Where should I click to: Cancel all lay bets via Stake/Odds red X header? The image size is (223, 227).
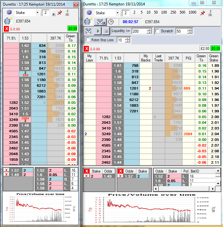coord(87,171)
